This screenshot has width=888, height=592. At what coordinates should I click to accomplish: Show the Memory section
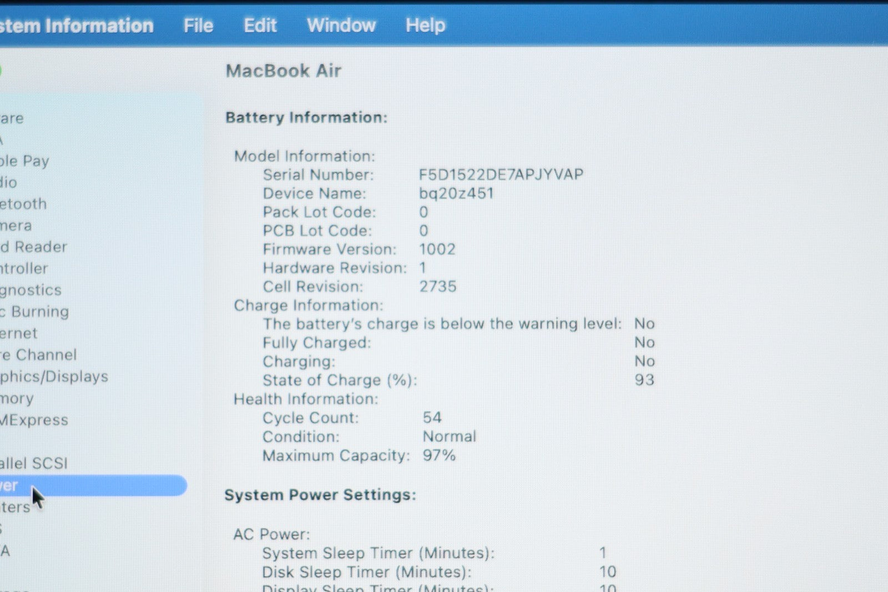(17, 398)
